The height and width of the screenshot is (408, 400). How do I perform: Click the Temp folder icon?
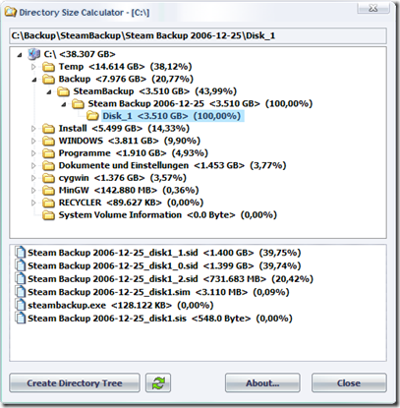coord(48,67)
